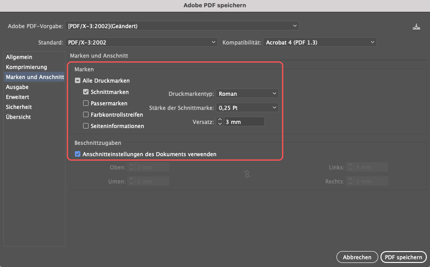The image size is (430, 267).
Task: Check the Seiteninformationen option
Action: point(86,126)
